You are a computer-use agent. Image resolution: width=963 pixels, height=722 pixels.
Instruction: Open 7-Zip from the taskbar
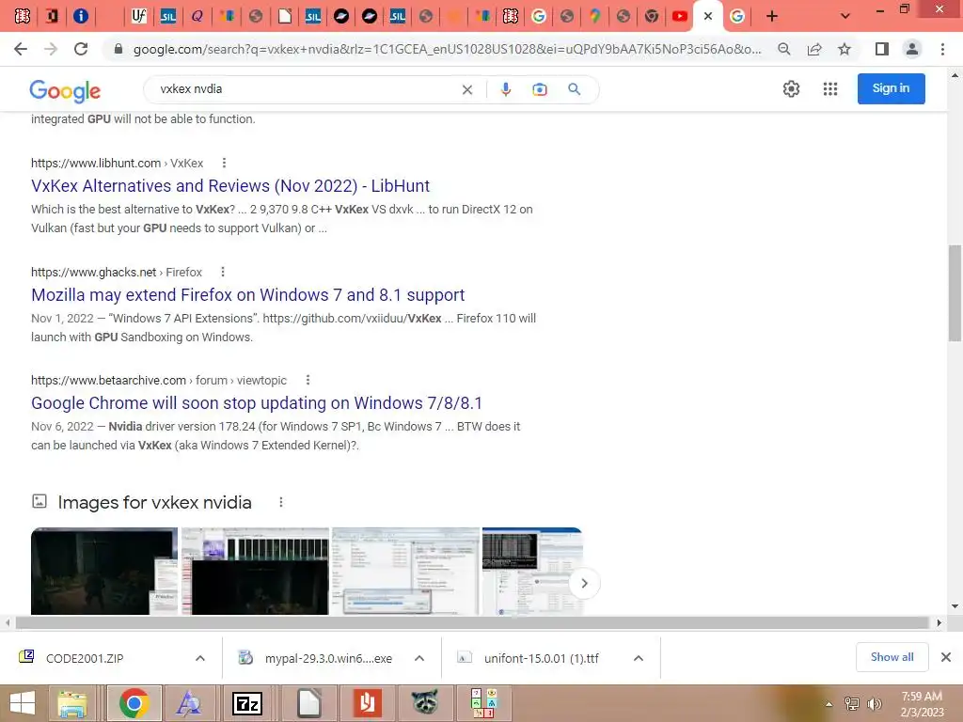pyautogui.click(x=247, y=703)
